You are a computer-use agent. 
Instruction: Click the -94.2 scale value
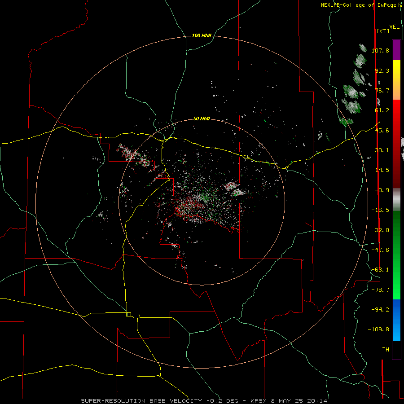(380, 310)
